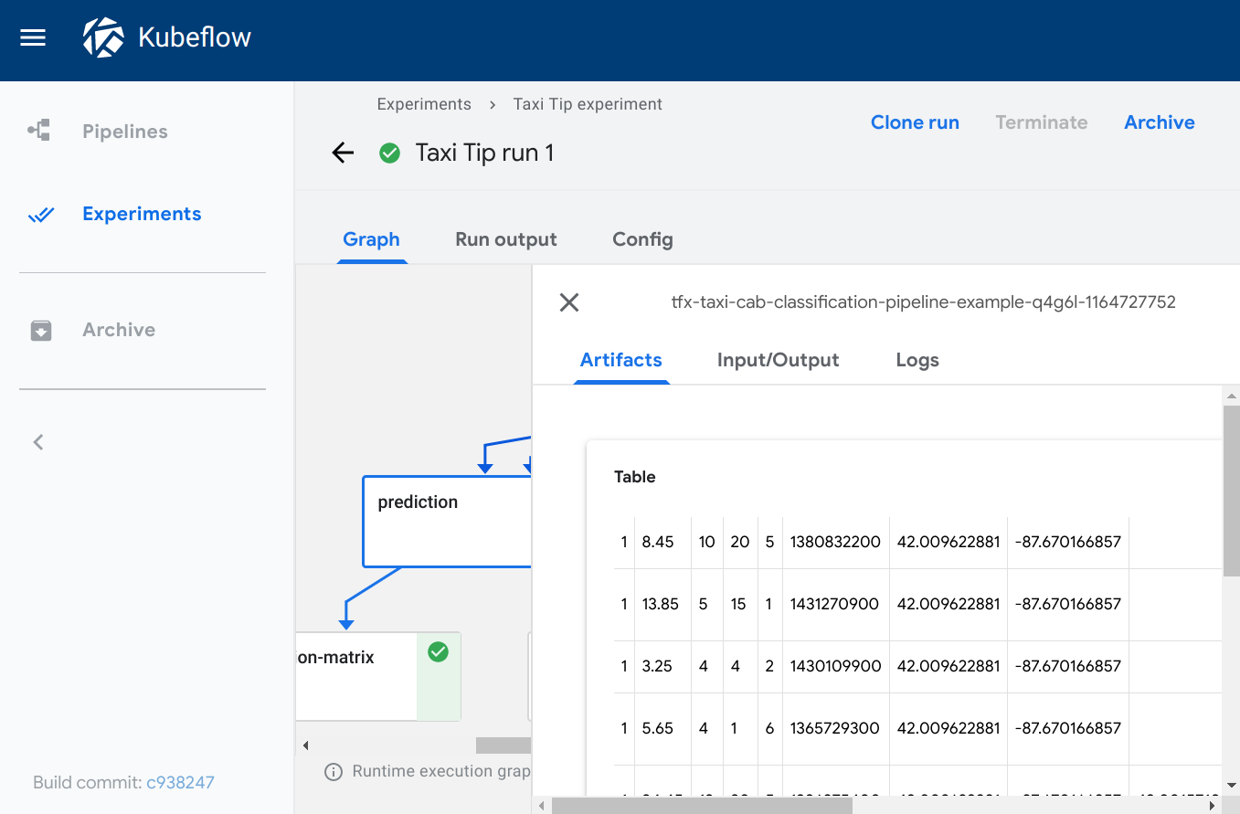Open the hamburger navigation menu
Screen dimensions: 1240x814
pyautogui.click(x=33, y=38)
